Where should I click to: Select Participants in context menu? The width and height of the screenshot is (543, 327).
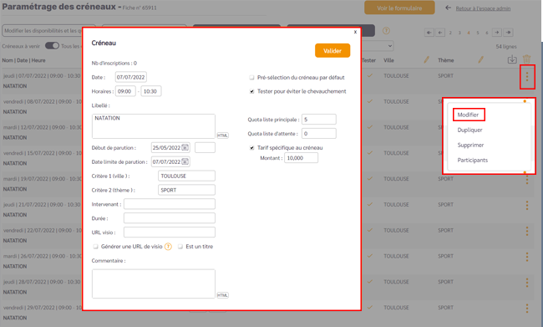click(x=472, y=161)
